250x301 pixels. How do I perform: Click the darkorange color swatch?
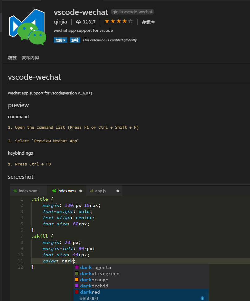(77, 279)
